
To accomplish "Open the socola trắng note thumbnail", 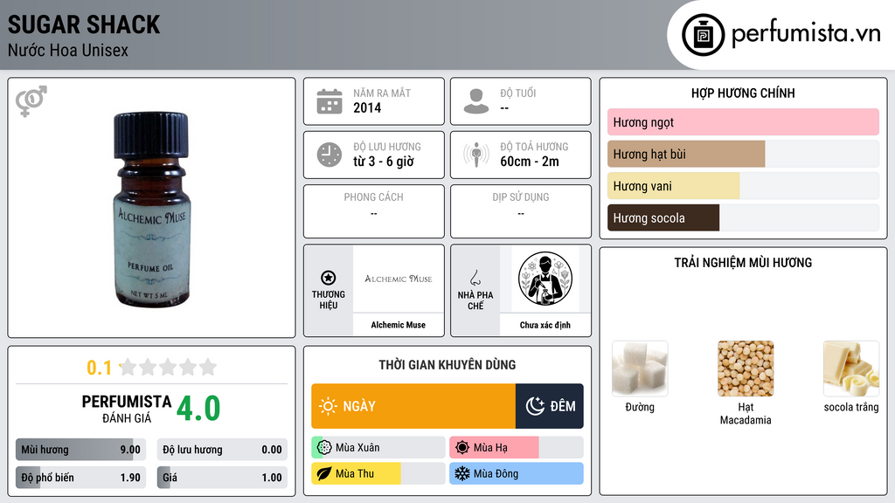I will coord(851,369).
